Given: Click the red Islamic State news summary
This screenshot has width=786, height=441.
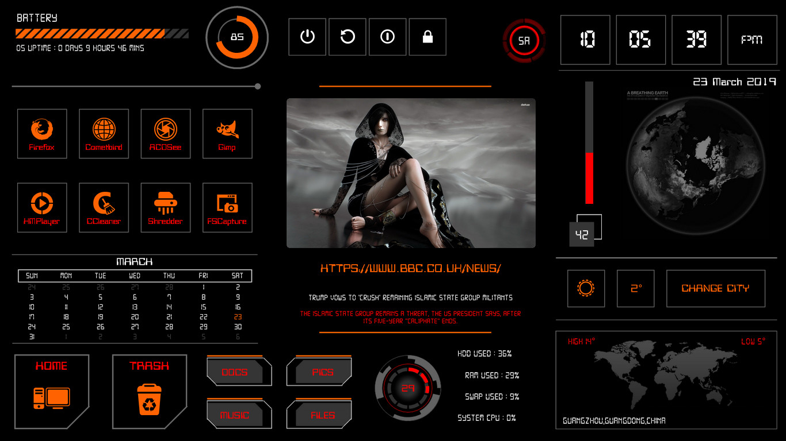Looking at the screenshot, I should click(410, 318).
